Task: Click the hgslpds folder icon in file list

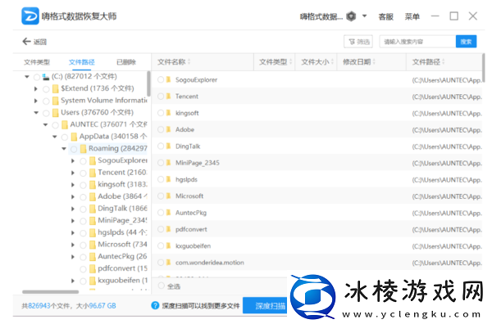Action: point(168,179)
